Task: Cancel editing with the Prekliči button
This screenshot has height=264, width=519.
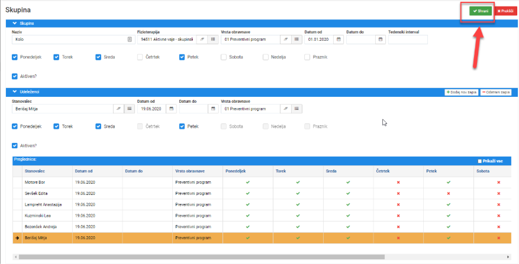Action: coord(505,11)
